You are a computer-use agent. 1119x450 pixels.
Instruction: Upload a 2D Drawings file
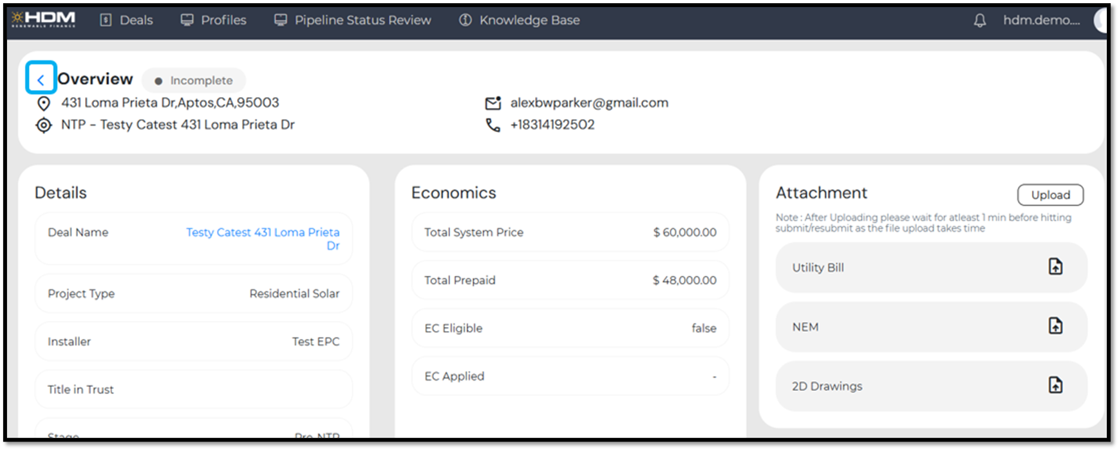point(1055,385)
